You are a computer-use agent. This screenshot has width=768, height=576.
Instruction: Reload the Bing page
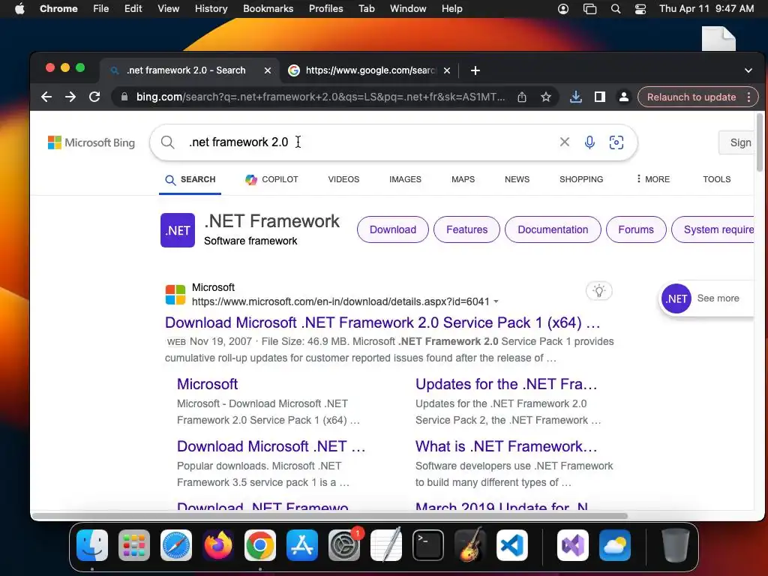(x=94, y=97)
